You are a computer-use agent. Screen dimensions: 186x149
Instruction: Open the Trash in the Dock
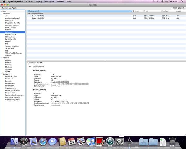[x=172, y=142]
